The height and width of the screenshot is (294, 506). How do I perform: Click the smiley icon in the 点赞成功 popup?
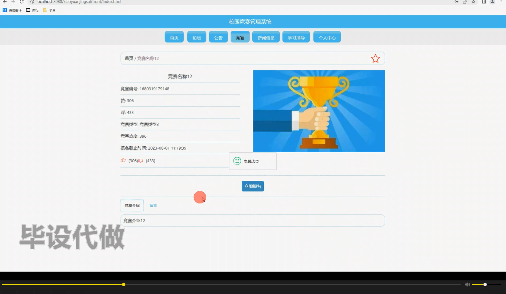click(x=237, y=161)
